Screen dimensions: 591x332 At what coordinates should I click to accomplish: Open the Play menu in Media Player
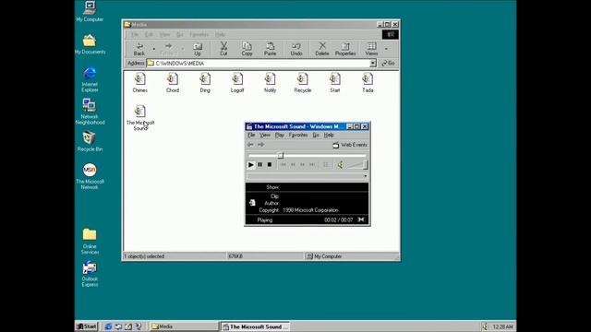click(279, 136)
